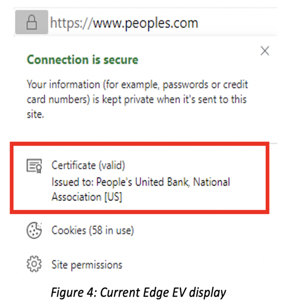This screenshot has height=302, width=281.
Task: Open the Certificate (valid) entry
Action: tap(88, 165)
